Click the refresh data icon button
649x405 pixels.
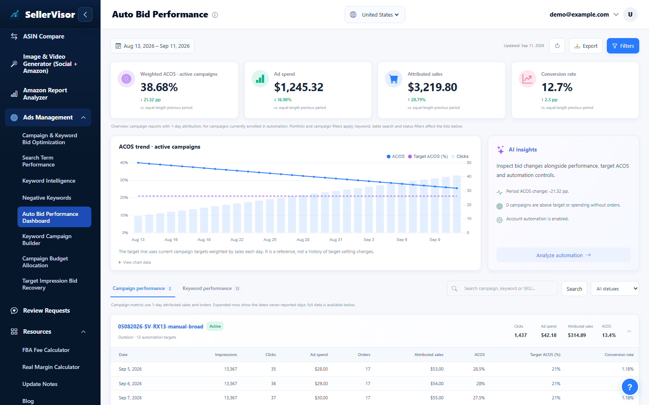pyautogui.click(x=557, y=46)
